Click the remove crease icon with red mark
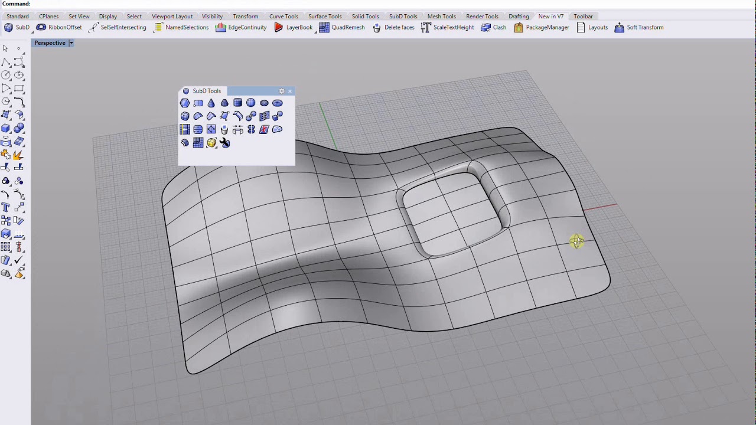This screenshot has width=756, height=425. [264, 129]
